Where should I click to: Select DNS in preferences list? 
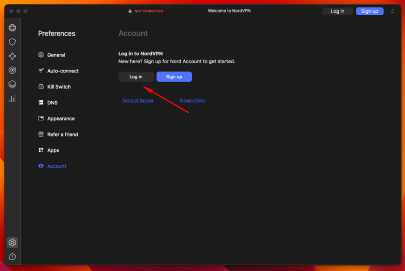tap(52, 103)
